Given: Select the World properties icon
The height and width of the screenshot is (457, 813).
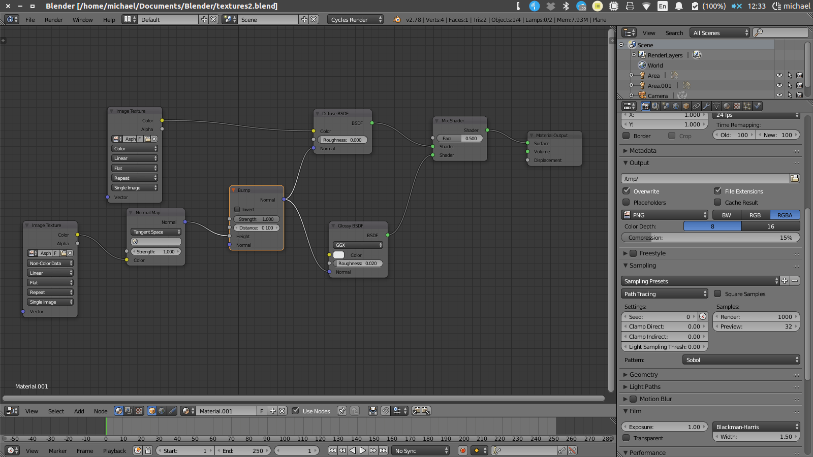Looking at the screenshot, I should (x=675, y=106).
